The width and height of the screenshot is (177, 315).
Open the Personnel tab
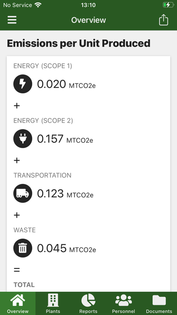(123, 303)
